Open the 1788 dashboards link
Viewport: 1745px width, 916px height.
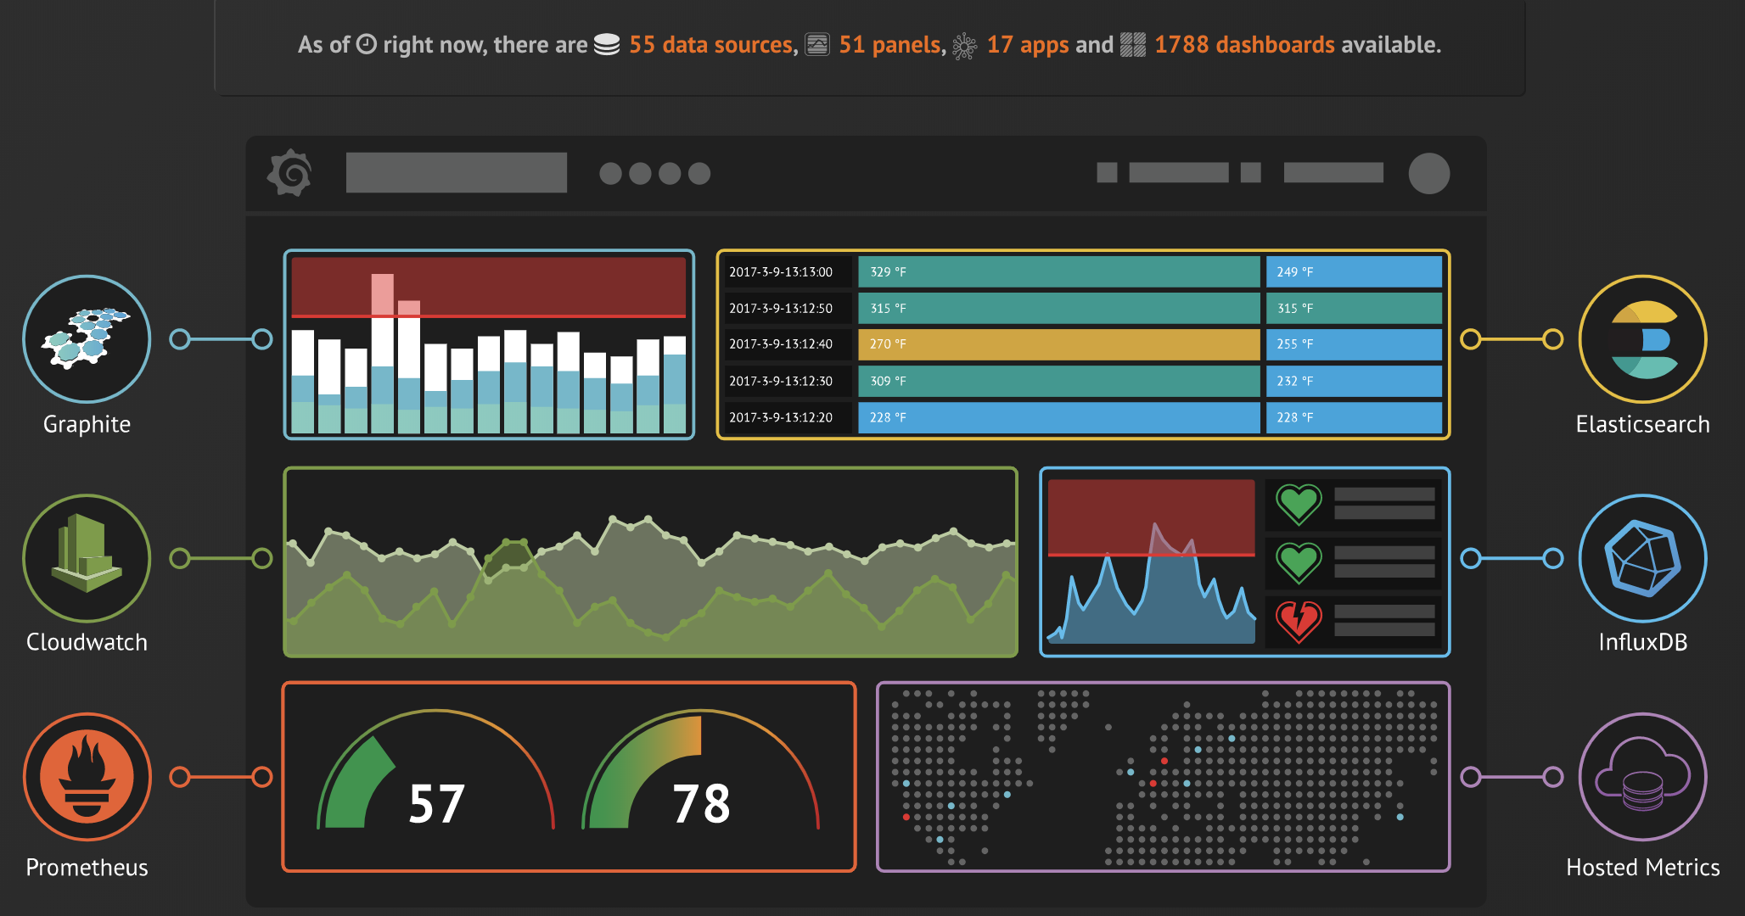pyautogui.click(x=1243, y=44)
